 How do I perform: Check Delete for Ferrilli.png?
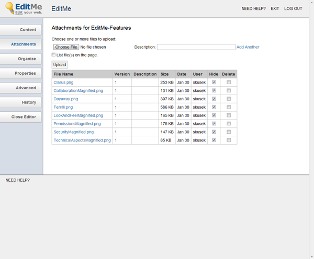click(x=229, y=107)
